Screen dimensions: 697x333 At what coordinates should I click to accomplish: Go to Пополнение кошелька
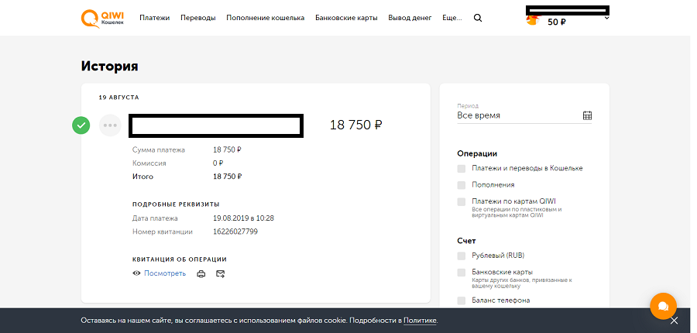point(266,19)
